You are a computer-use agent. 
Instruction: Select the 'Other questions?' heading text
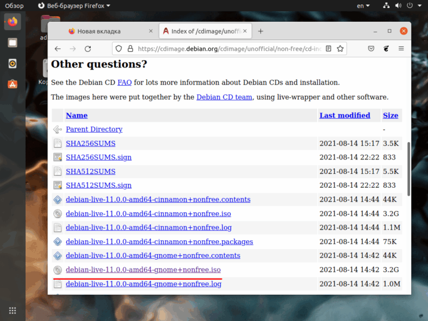click(99, 65)
